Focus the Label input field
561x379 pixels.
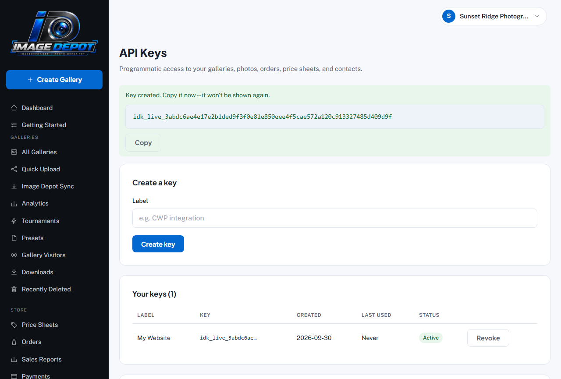pos(335,218)
